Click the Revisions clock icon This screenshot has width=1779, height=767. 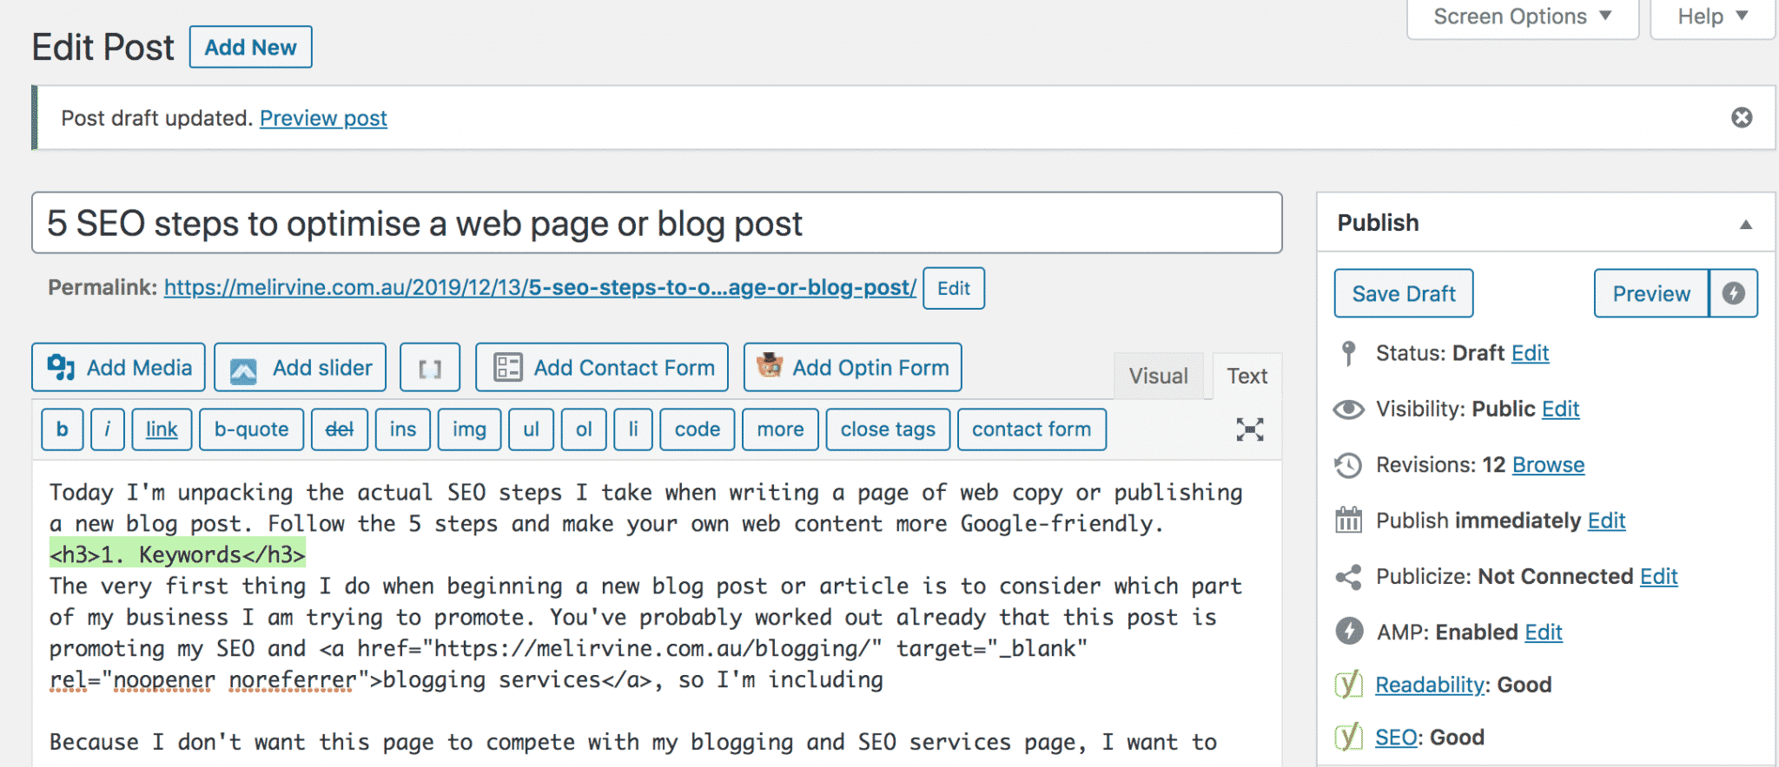(1348, 465)
